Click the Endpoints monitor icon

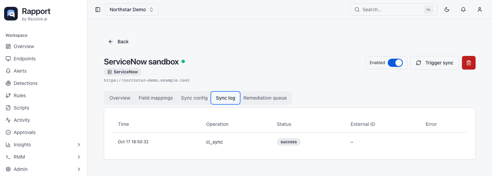8,59
